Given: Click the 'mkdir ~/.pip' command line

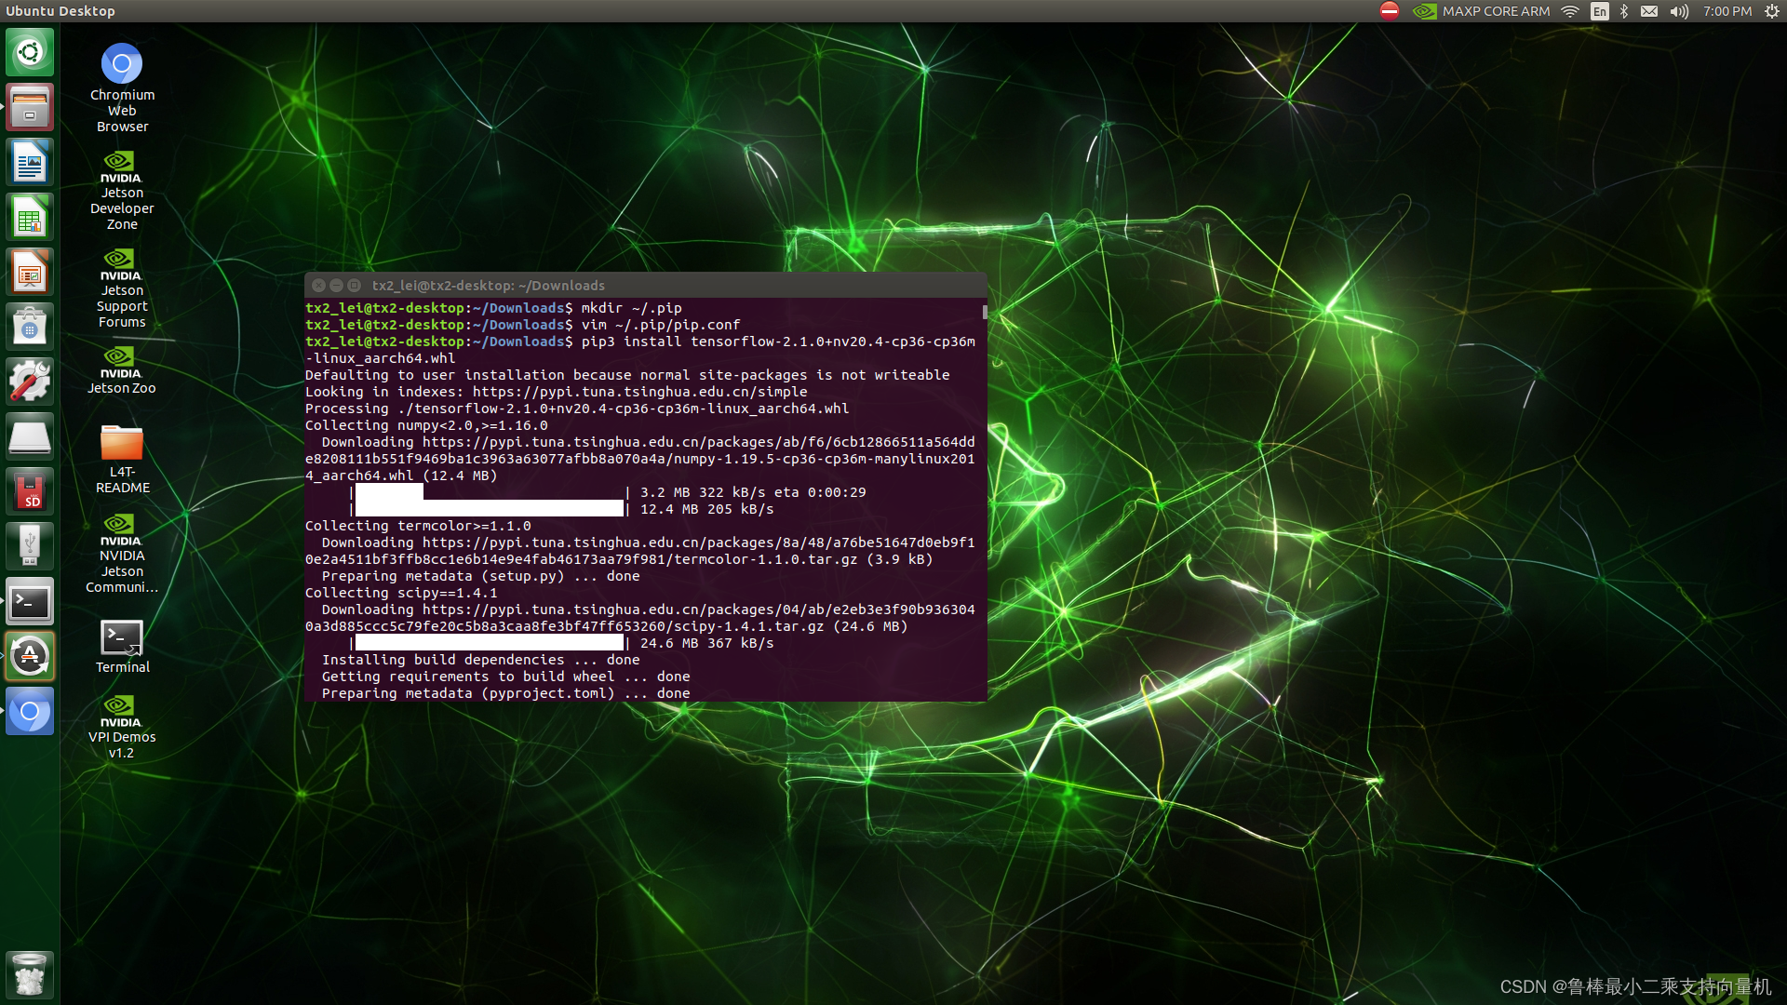Looking at the screenshot, I should coord(493,308).
